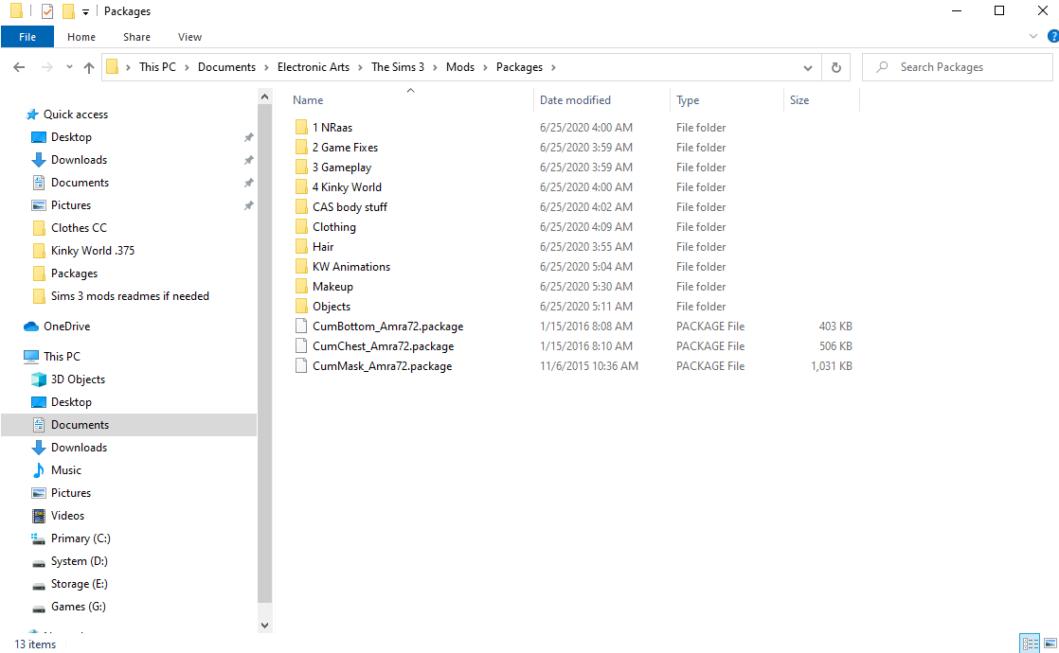Select the KW Animations folder icon
Screen dimensions: 1059x653
pos(301,267)
